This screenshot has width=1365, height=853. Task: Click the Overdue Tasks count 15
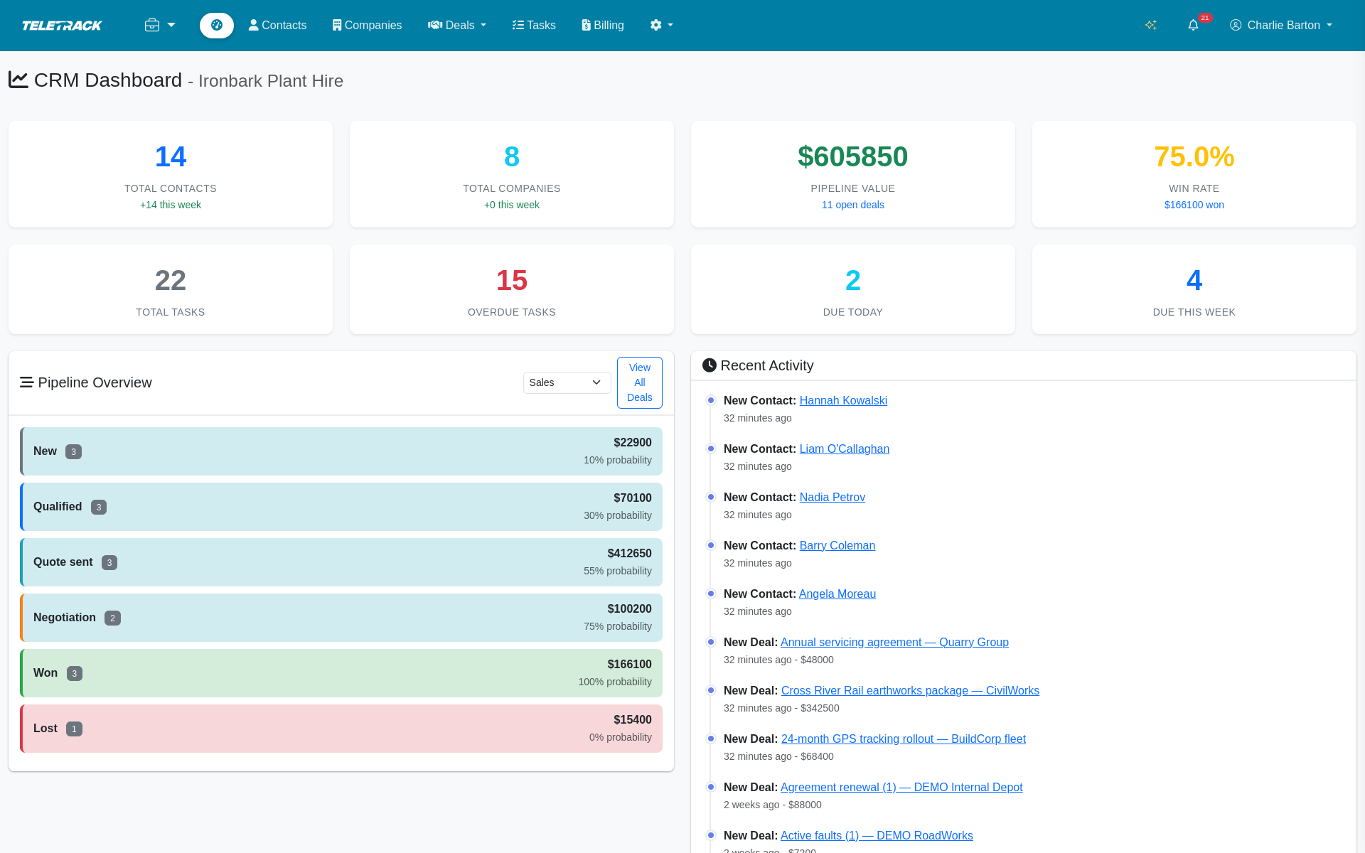coord(512,280)
